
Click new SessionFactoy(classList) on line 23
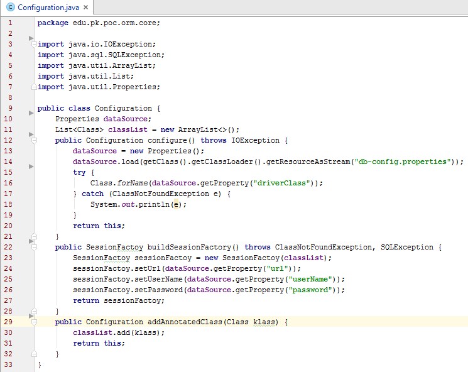(x=266, y=258)
